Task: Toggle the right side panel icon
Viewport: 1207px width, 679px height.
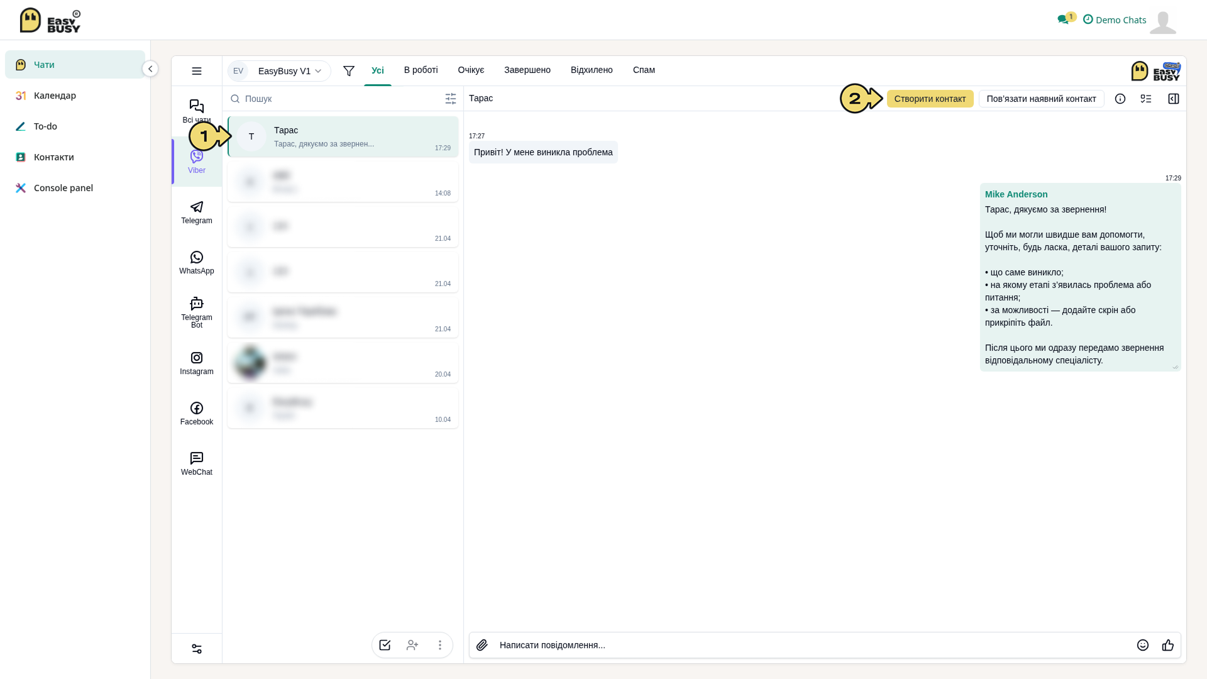Action: click(1174, 99)
